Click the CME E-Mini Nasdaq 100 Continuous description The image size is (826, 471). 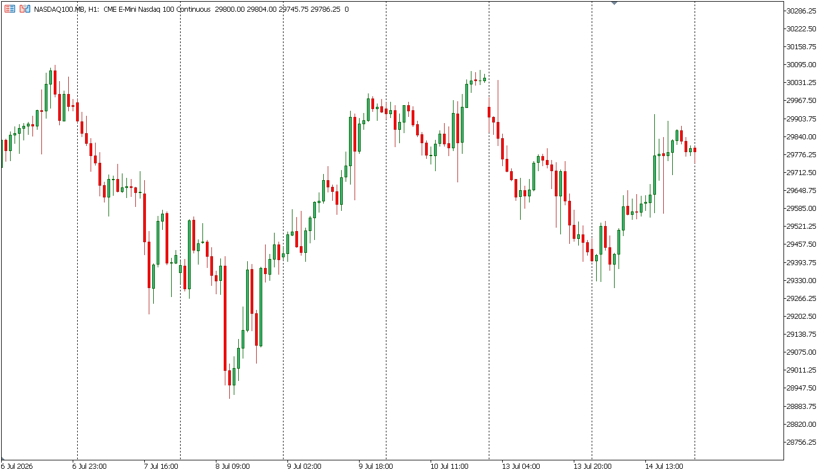[157, 10]
